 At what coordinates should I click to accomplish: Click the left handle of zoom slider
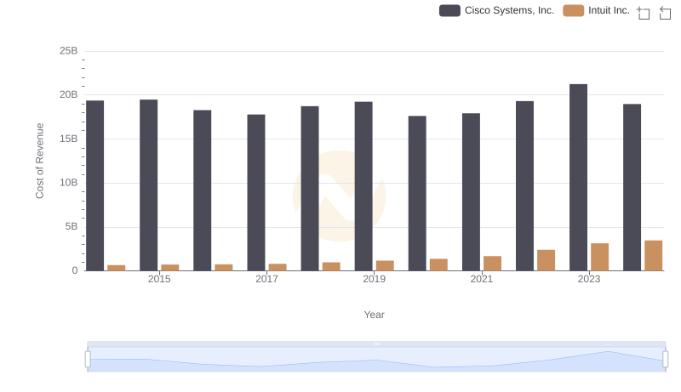click(88, 359)
